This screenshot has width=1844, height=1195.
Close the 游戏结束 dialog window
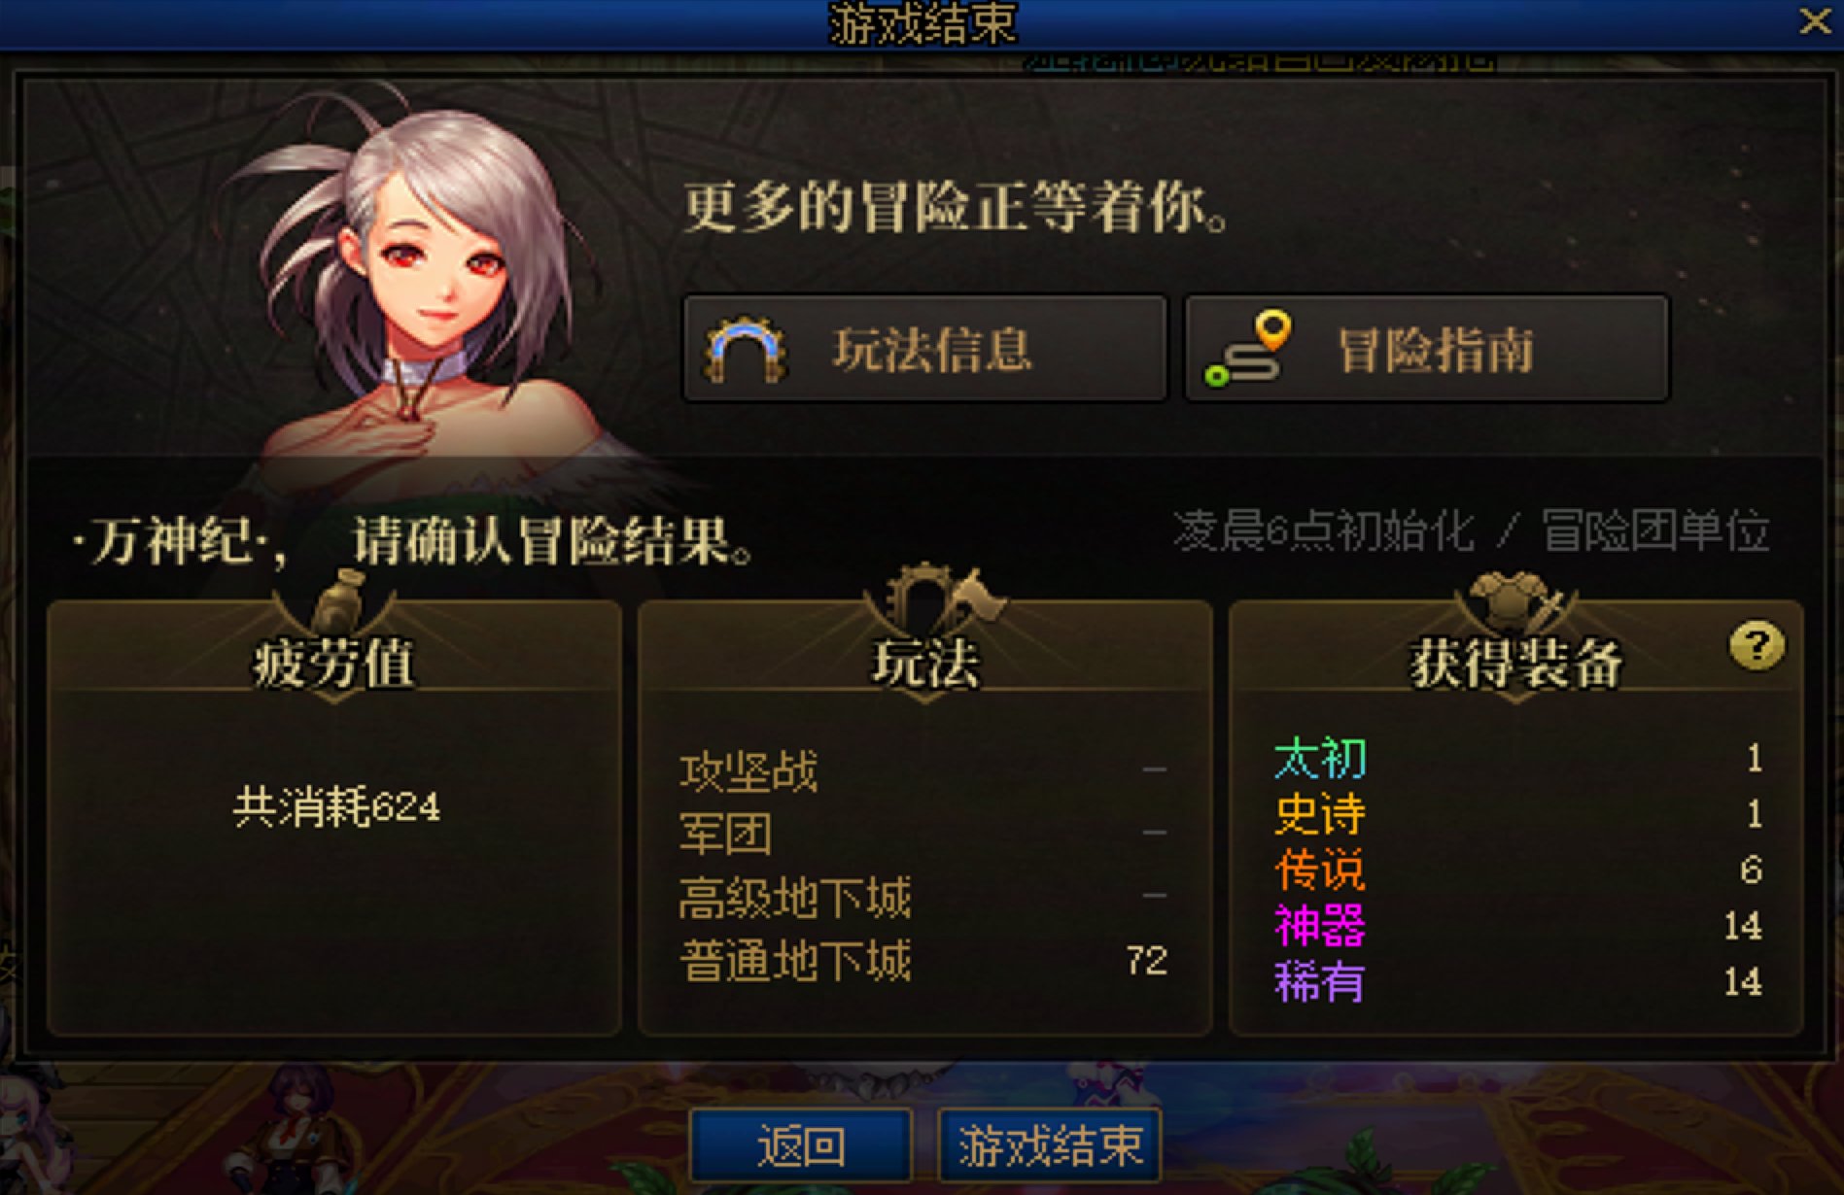(x=1815, y=21)
